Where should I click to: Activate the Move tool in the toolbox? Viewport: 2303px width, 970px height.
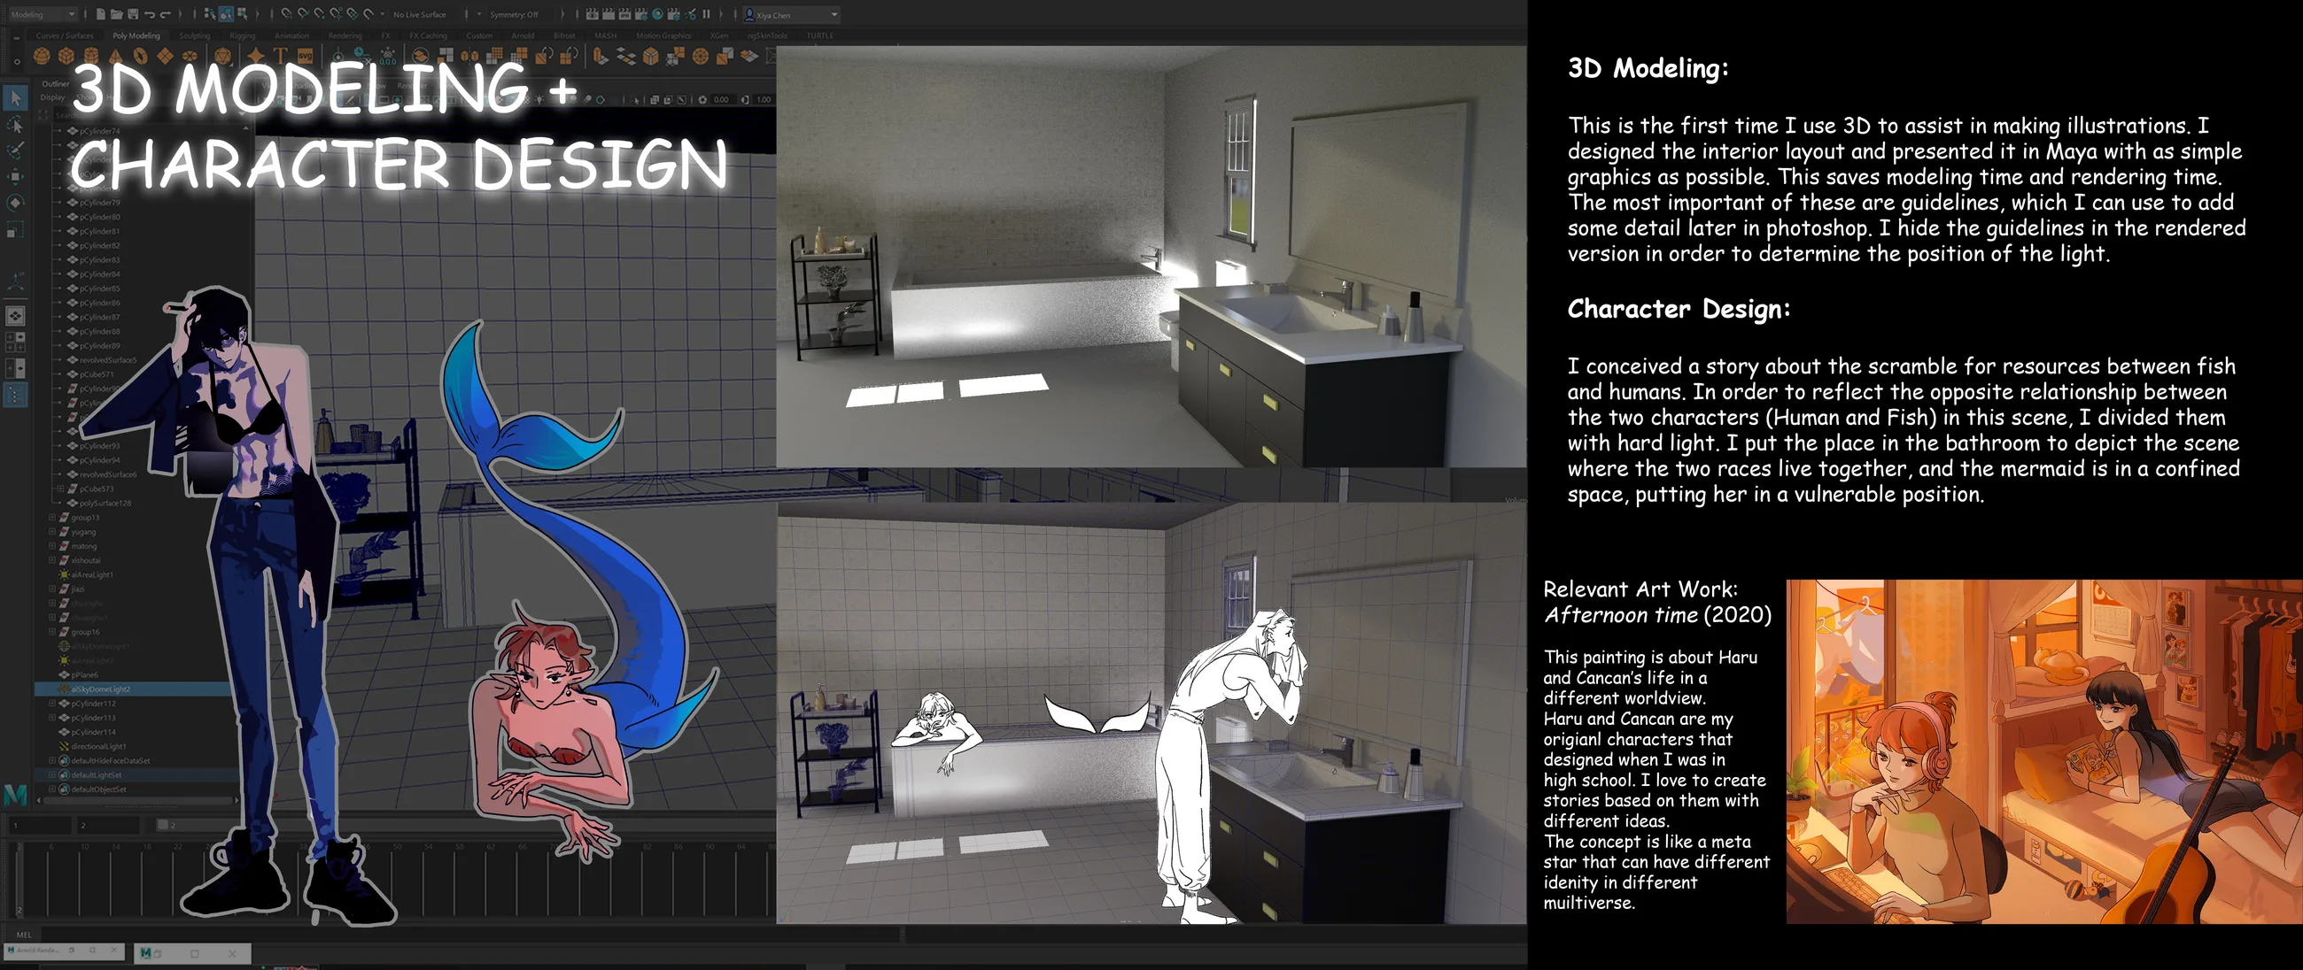click(x=15, y=177)
